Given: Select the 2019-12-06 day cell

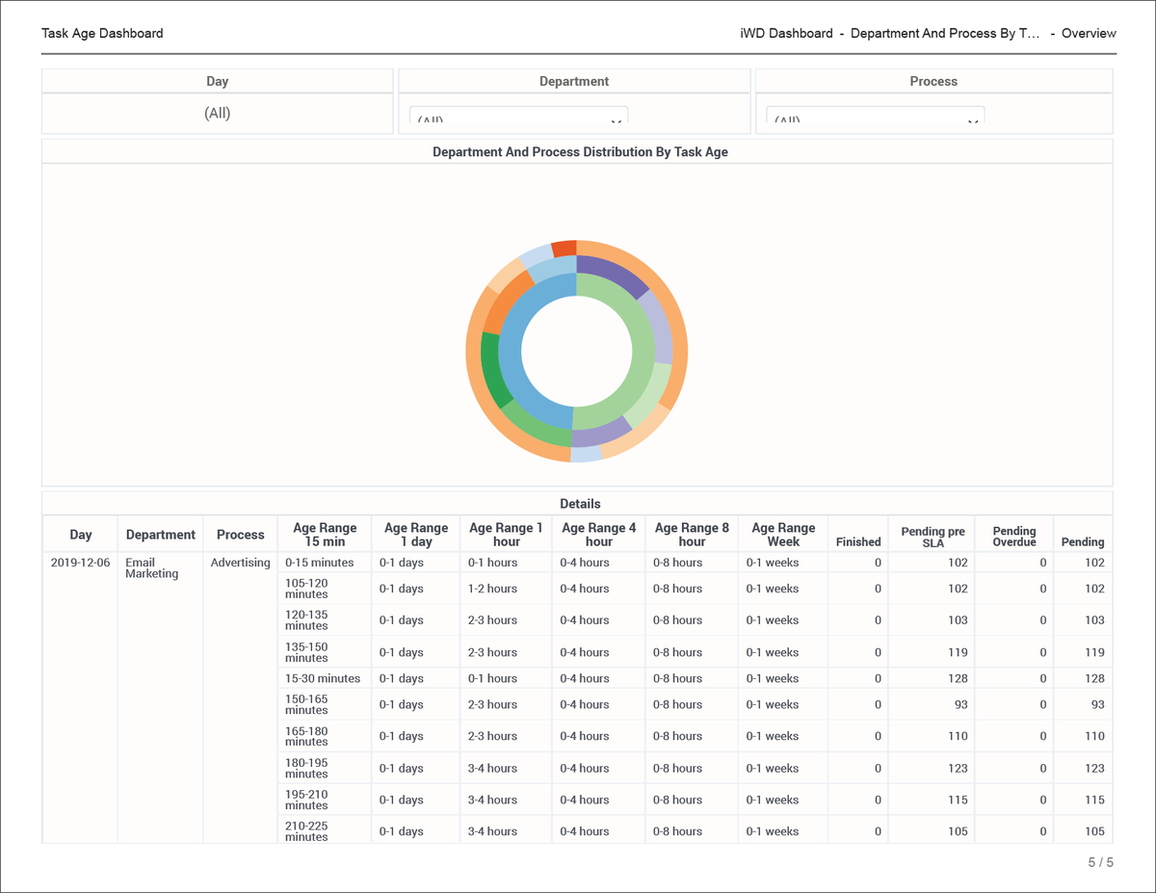Looking at the screenshot, I should click(80, 563).
